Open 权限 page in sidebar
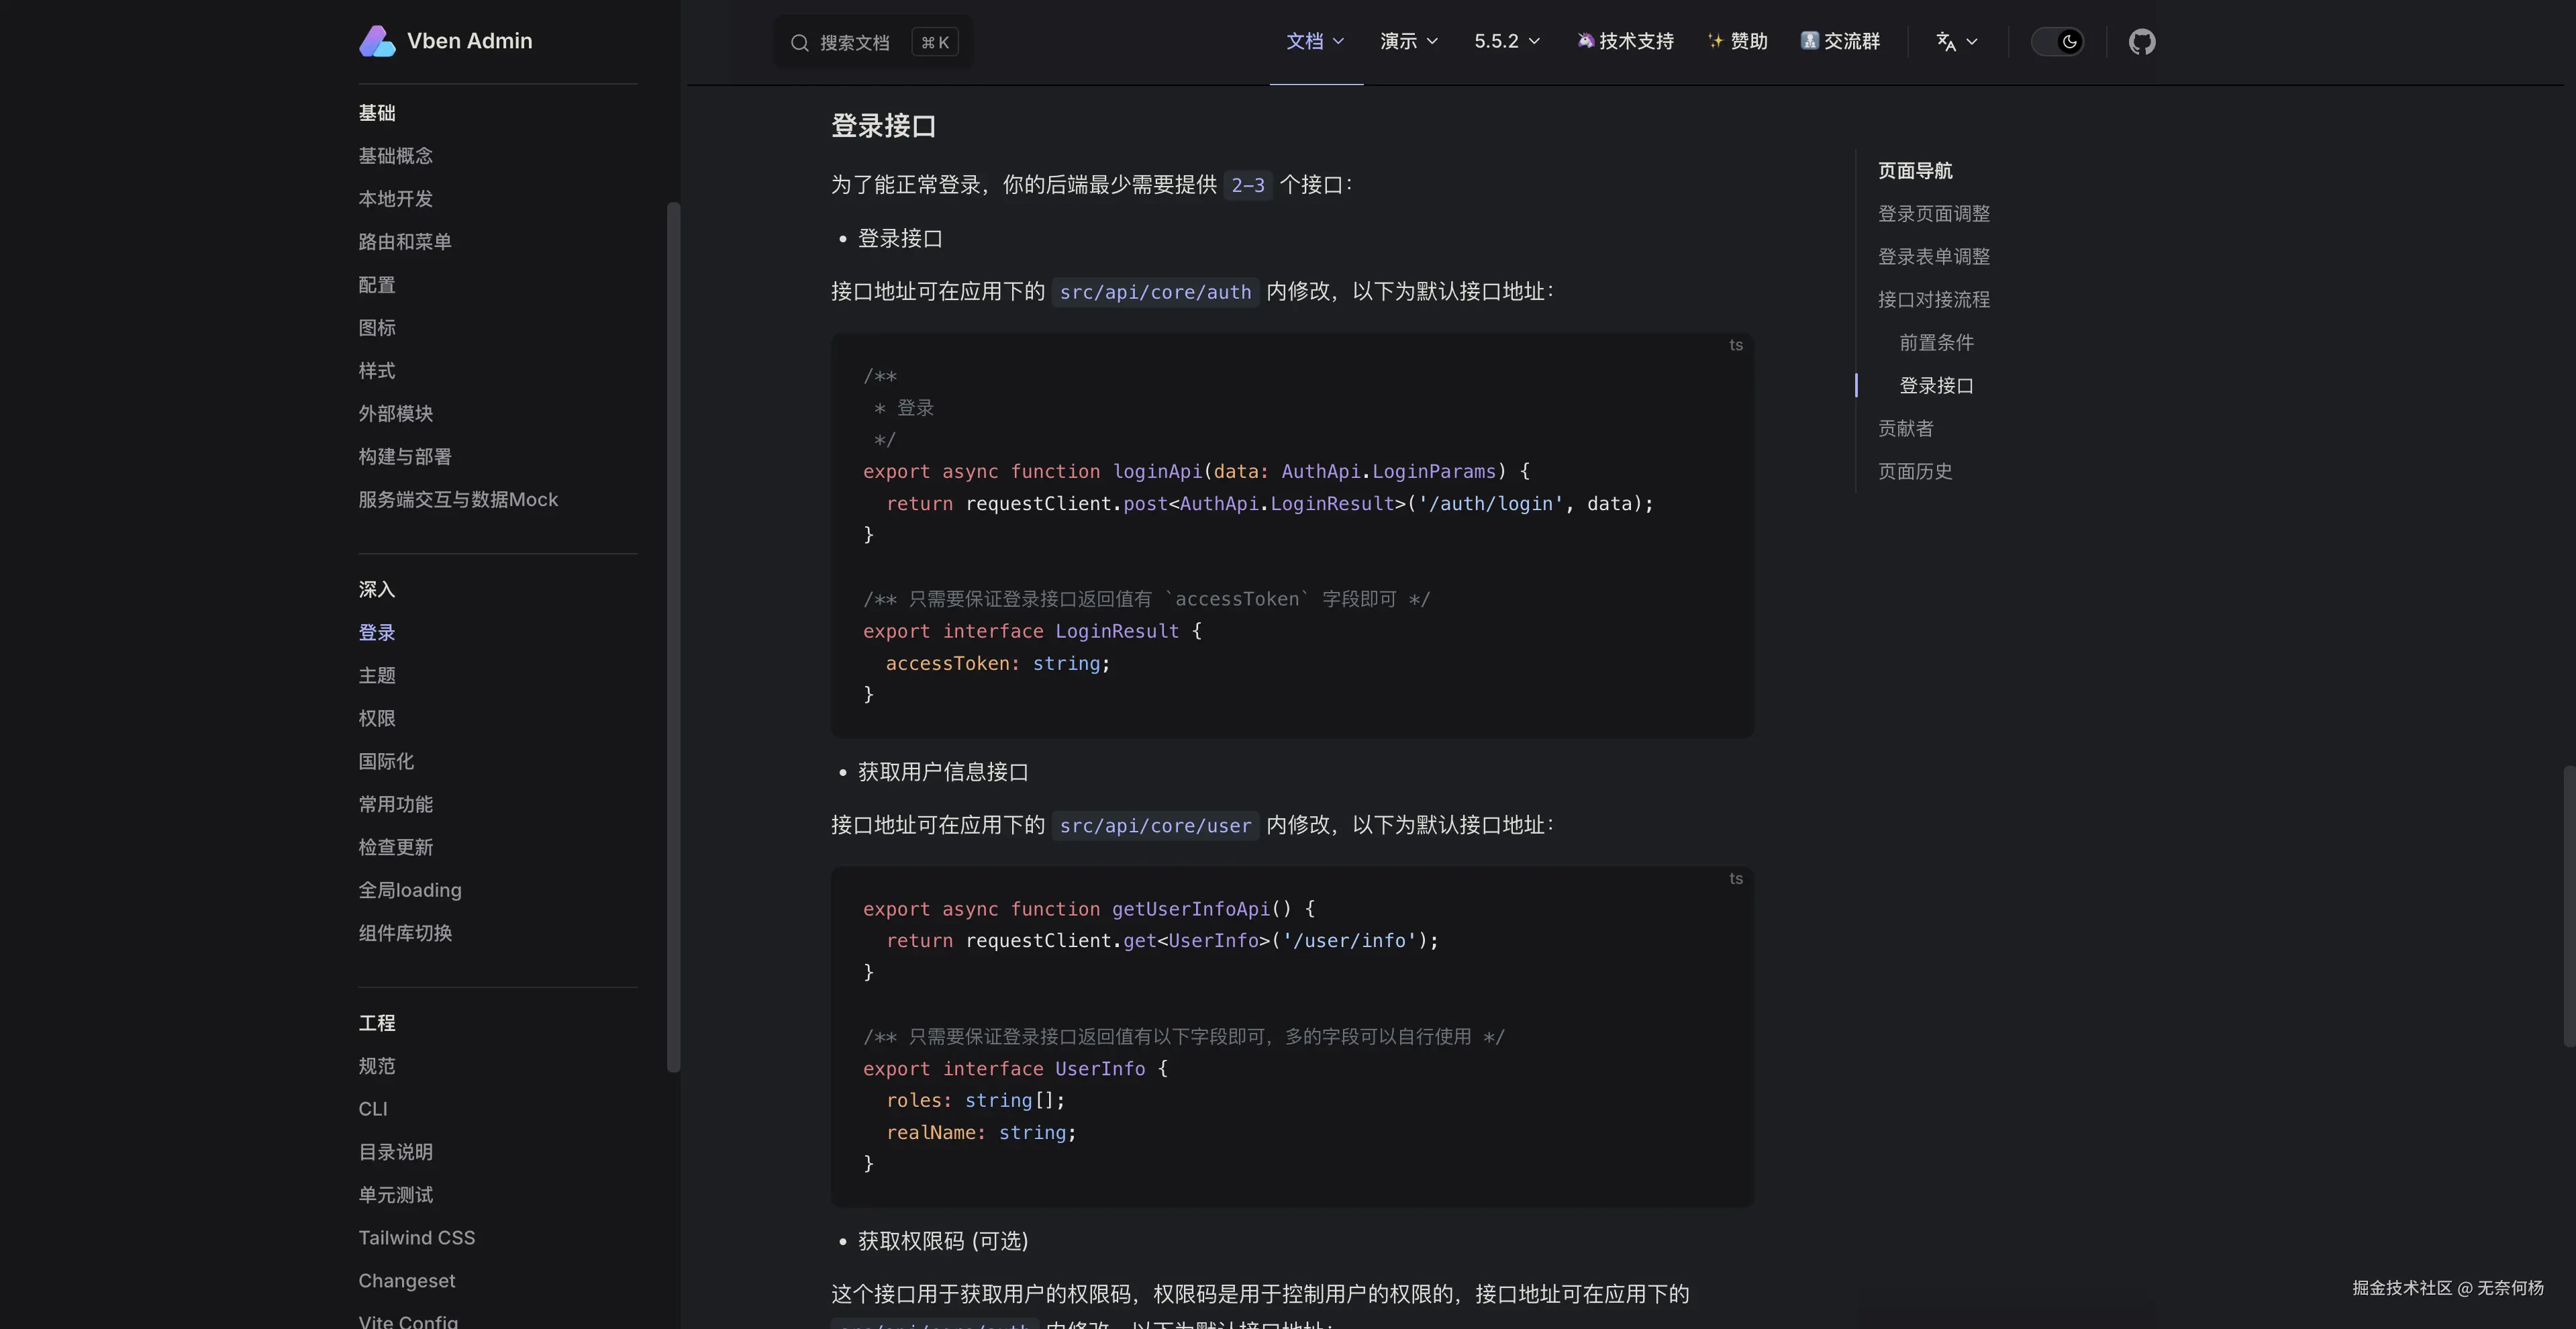Screen dimensions: 2576x1329 pos(377,718)
